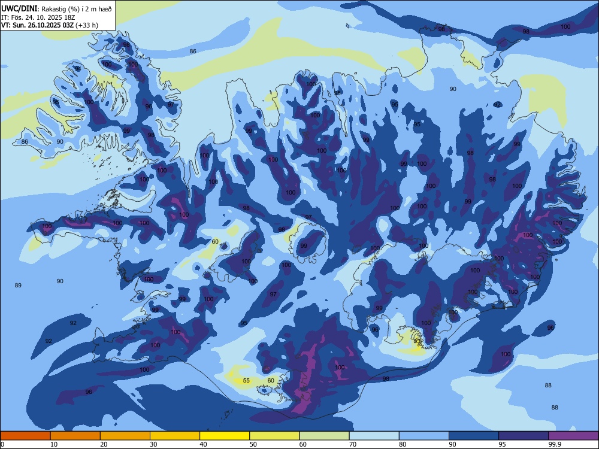
Task: Click the valid time "VT: Sun. 26.10.2025 03Z"
Action: pos(37,26)
